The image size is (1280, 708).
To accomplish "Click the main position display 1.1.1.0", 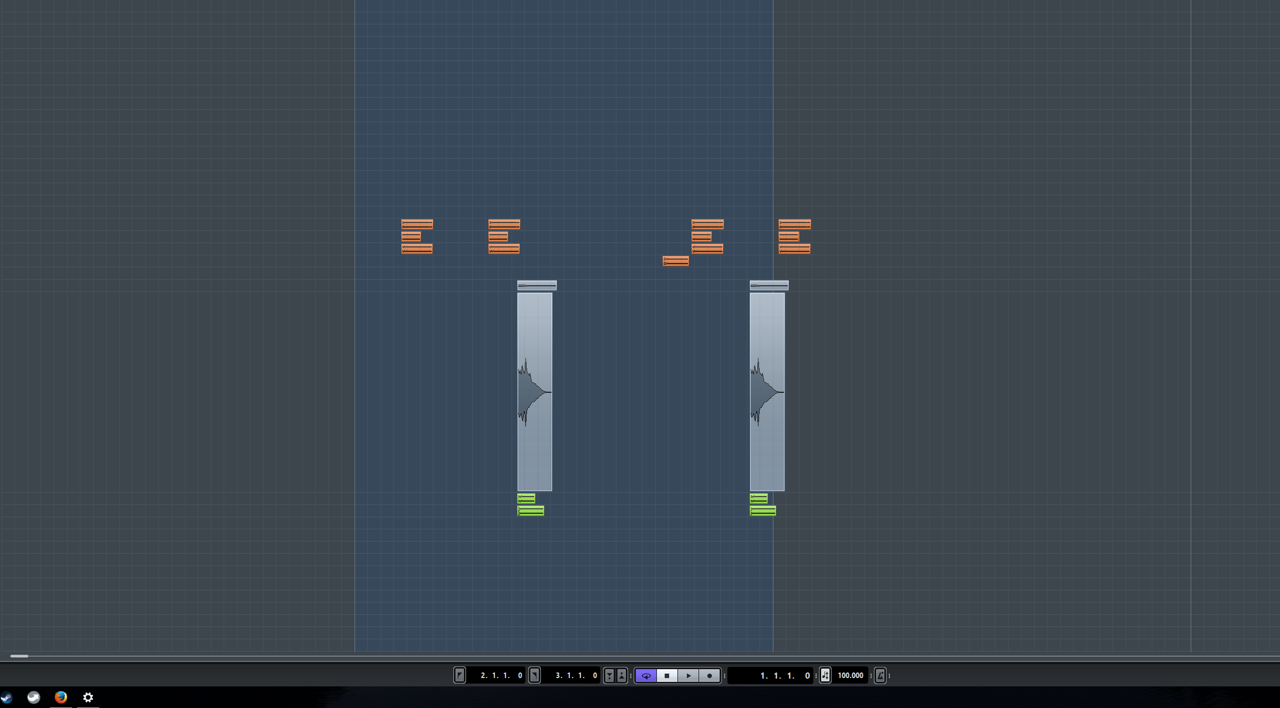I will point(783,675).
